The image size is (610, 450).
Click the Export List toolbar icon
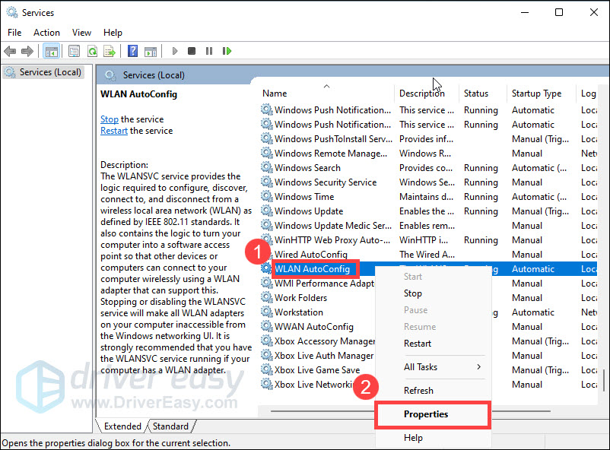click(109, 51)
